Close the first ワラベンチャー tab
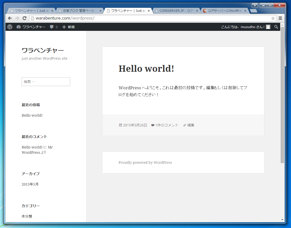Viewport: 291px width, 228px height. coord(52,11)
